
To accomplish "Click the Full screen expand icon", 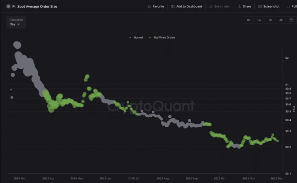I will click(x=288, y=6).
